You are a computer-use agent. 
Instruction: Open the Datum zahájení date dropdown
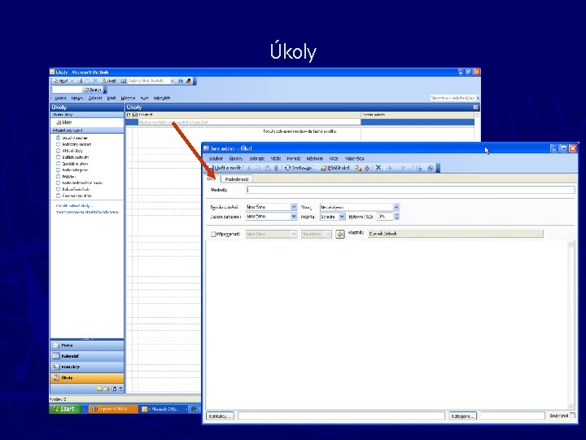click(294, 216)
